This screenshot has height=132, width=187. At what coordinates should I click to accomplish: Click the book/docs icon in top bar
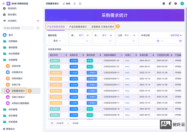(164, 3)
